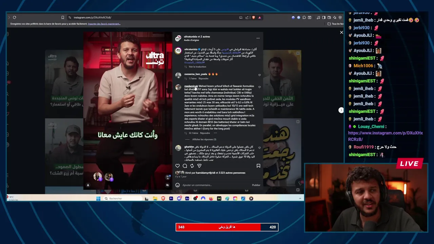Like oussema_ben_yaala's comment heart
Viewport: 434px width, 244px height.
(259, 75)
